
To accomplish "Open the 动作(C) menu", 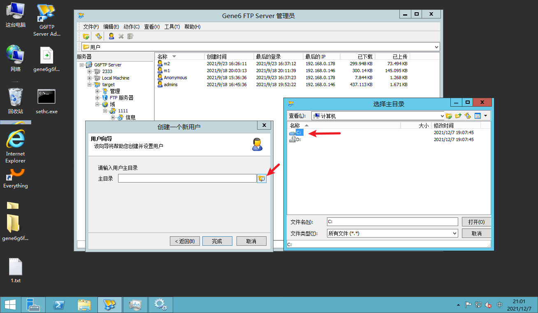I will point(132,27).
